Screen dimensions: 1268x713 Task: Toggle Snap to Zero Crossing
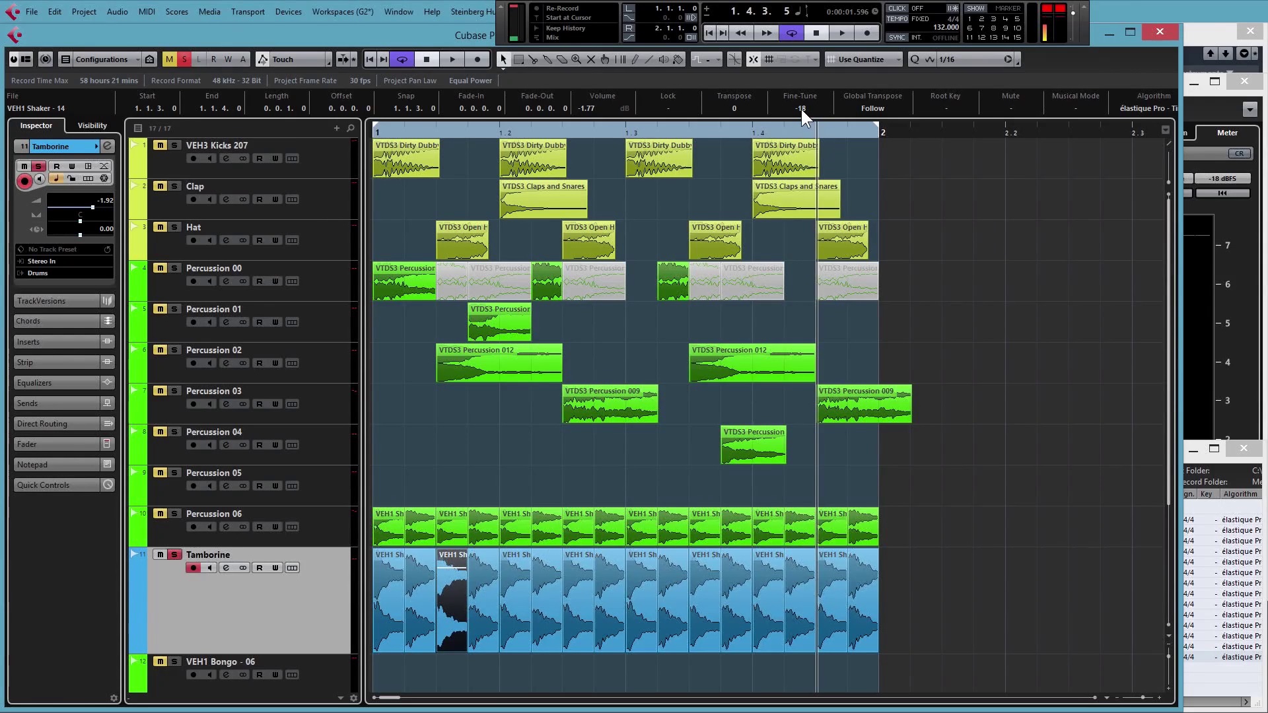(734, 59)
